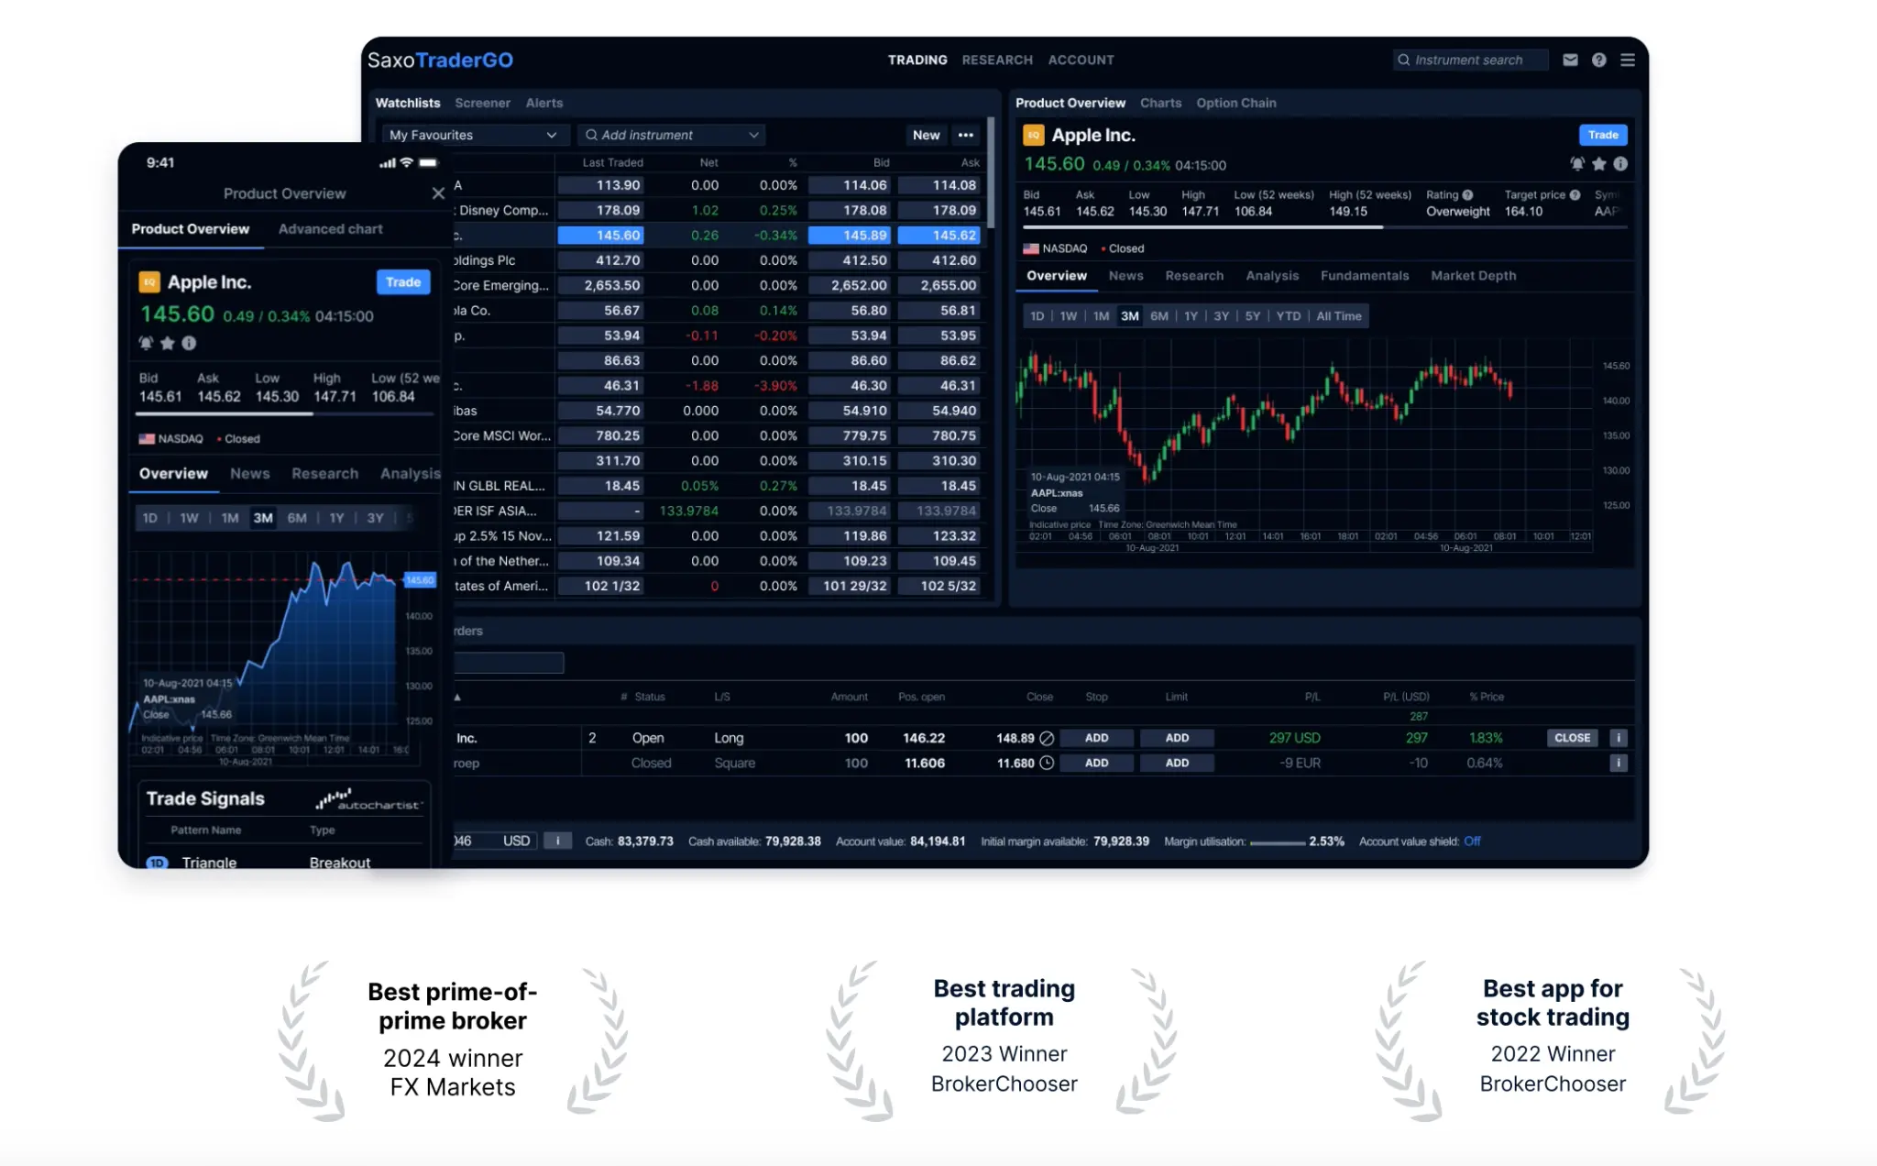1877x1166 pixels.
Task: Click the Instrument search field
Action: point(1469,60)
